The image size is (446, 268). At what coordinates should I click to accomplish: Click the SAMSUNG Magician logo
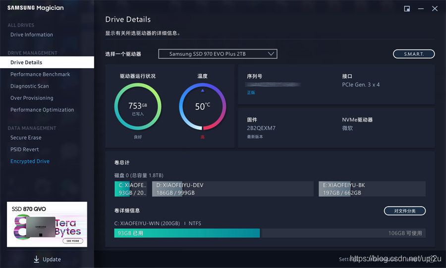pos(36,8)
